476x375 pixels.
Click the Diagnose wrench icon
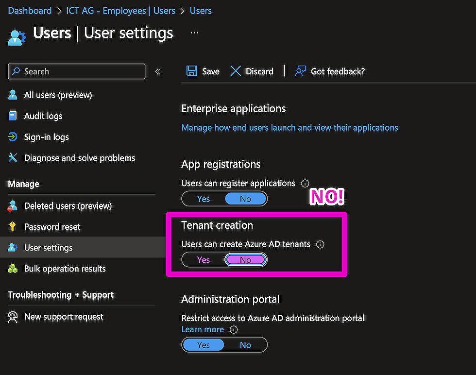(13, 158)
